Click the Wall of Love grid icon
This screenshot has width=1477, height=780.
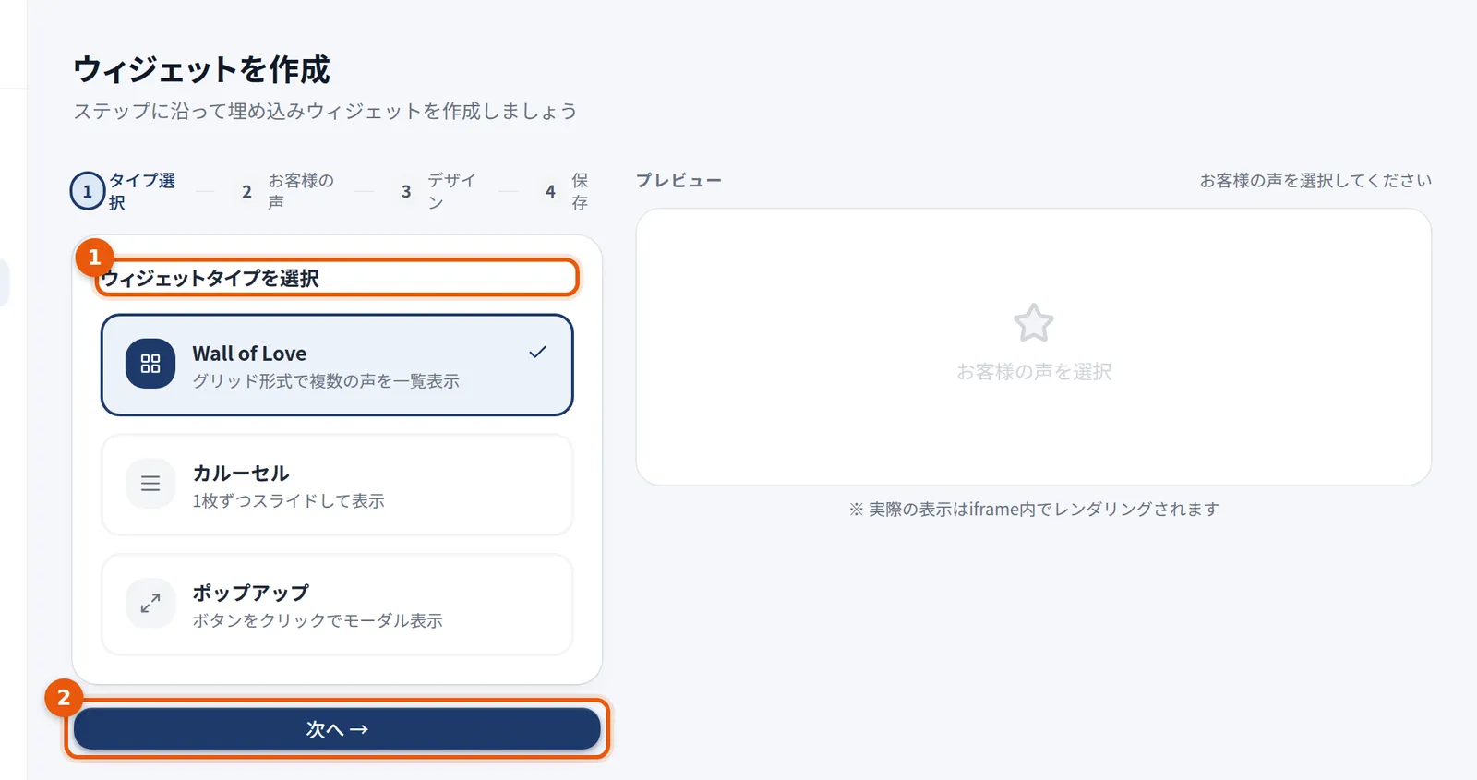[x=150, y=364]
